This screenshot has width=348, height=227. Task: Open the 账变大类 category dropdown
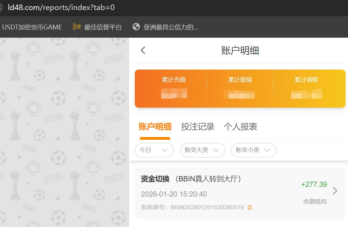(x=202, y=150)
